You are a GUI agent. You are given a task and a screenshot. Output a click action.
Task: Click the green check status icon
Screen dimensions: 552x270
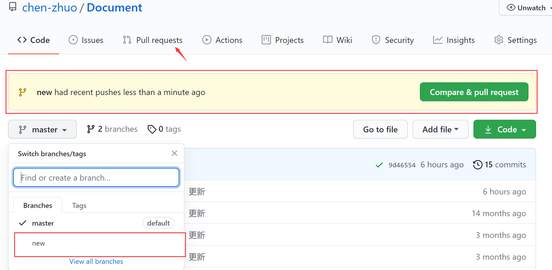tap(379, 165)
